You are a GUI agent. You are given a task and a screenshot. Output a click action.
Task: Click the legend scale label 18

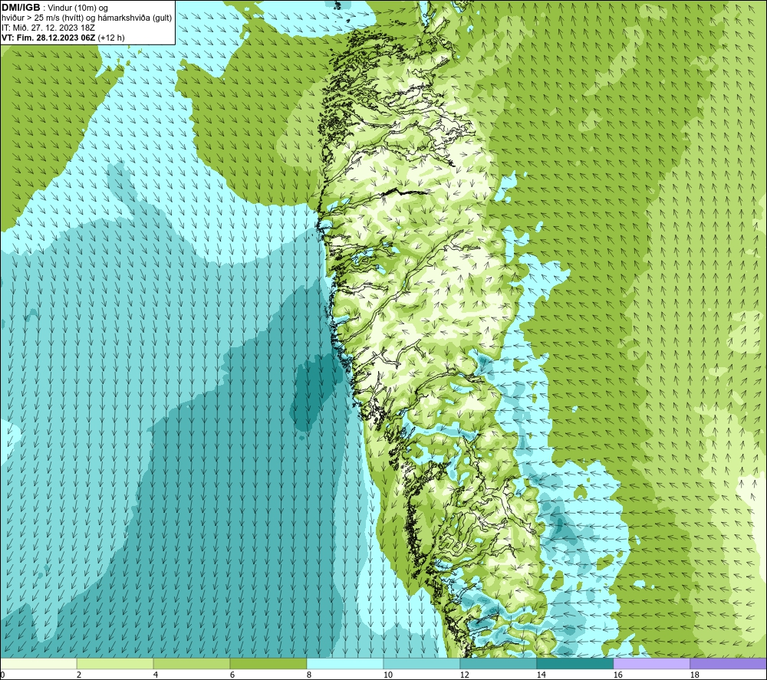[x=695, y=675]
